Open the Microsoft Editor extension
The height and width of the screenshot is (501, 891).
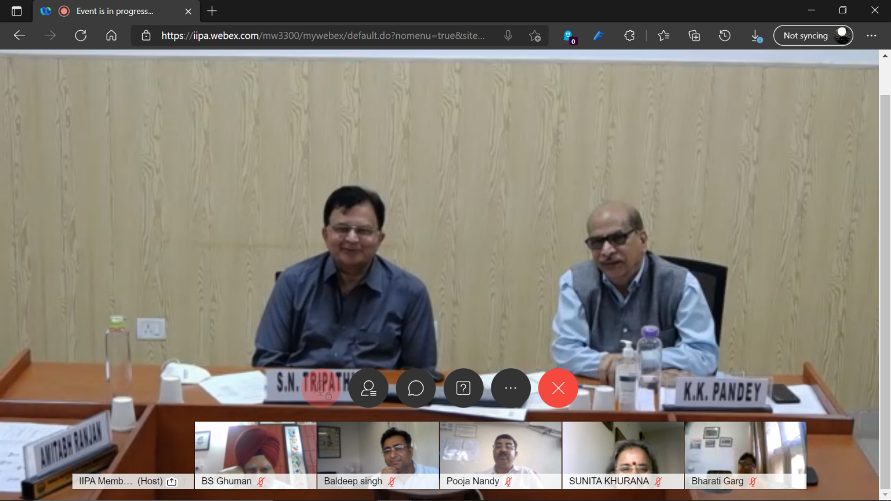pyautogui.click(x=599, y=35)
